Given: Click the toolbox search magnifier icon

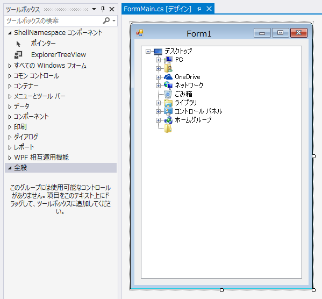Looking at the screenshot, I should coord(106,20).
